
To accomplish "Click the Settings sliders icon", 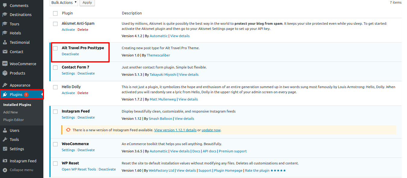I will pos(5,149).
